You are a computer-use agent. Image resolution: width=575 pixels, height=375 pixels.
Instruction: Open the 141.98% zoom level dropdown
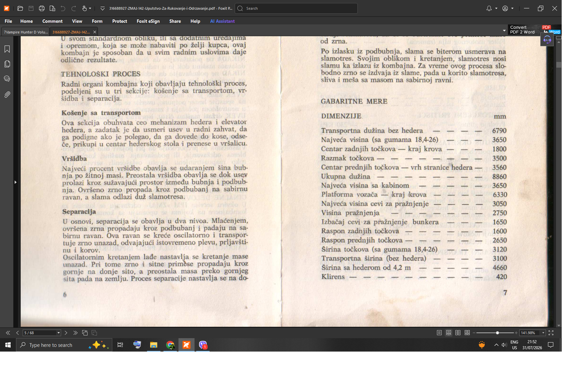point(543,333)
